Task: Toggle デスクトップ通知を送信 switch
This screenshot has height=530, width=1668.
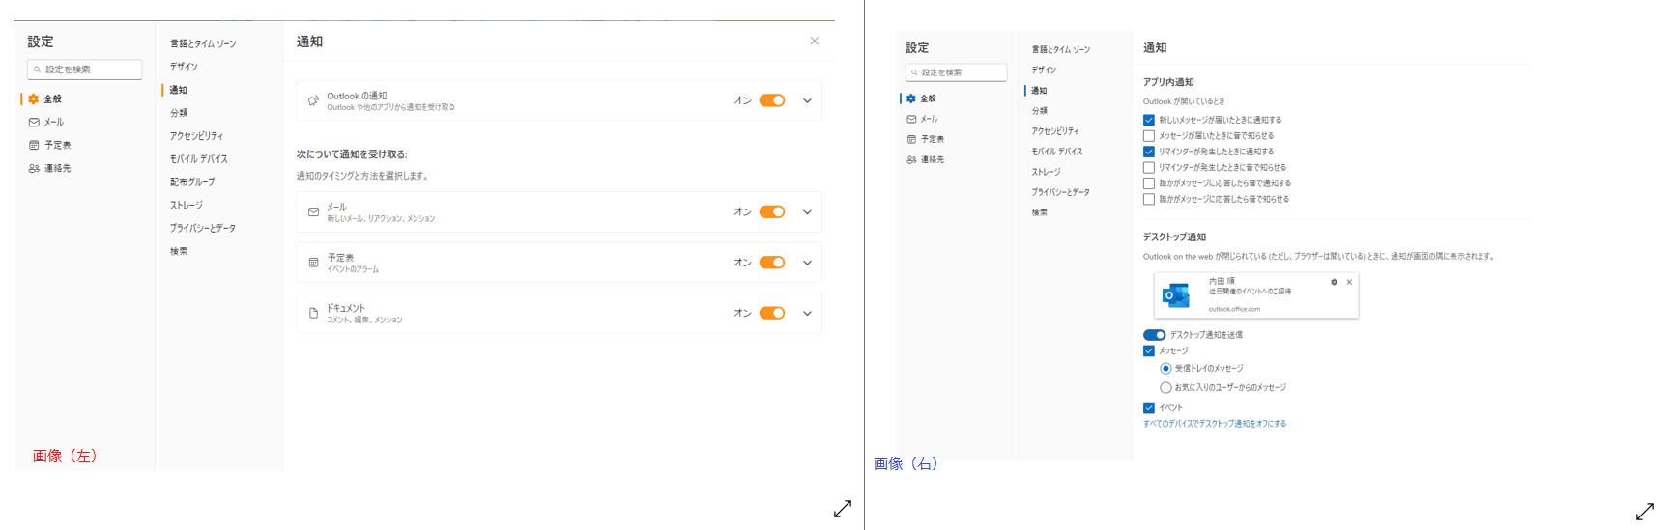Action: click(1154, 335)
